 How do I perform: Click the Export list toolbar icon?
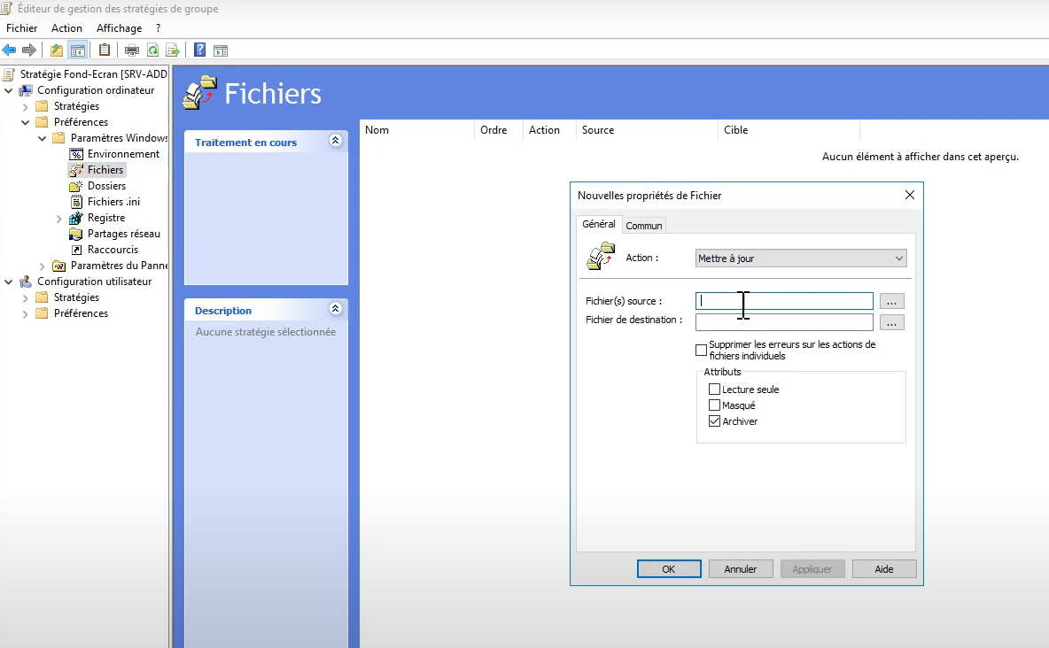coord(173,50)
